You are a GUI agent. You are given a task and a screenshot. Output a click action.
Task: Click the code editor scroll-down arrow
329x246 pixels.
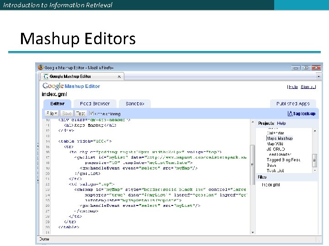click(253, 232)
